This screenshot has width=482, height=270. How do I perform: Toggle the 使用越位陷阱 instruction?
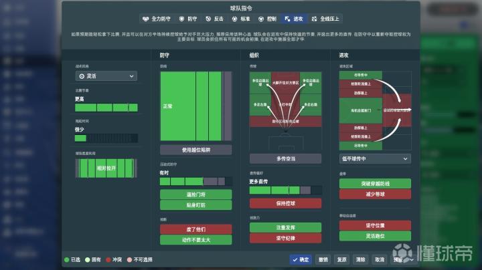(x=195, y=150)
